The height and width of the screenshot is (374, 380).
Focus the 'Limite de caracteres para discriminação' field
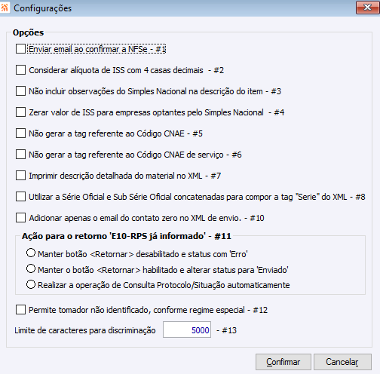pyautogui.click(x=187, y=330)
